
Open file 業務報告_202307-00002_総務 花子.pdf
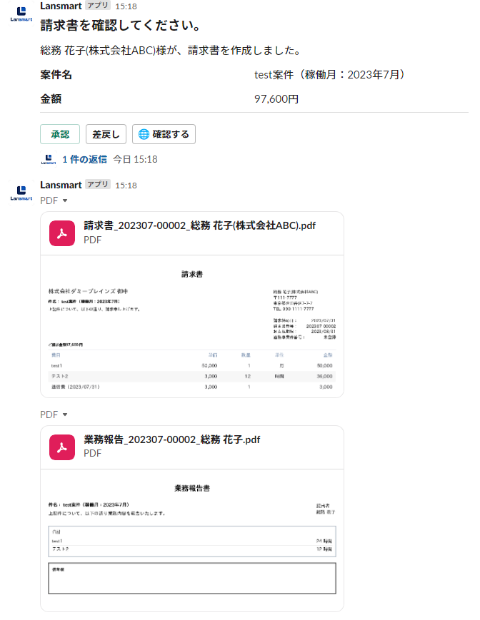click(x=171, y=439)
